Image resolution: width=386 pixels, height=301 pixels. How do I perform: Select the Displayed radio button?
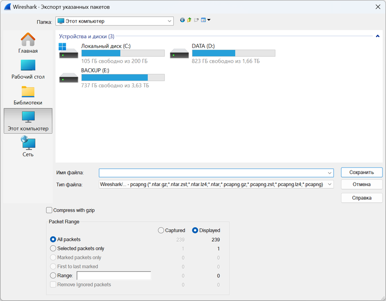point(195,230)
